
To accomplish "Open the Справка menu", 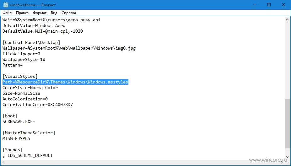I will (69, 13).
